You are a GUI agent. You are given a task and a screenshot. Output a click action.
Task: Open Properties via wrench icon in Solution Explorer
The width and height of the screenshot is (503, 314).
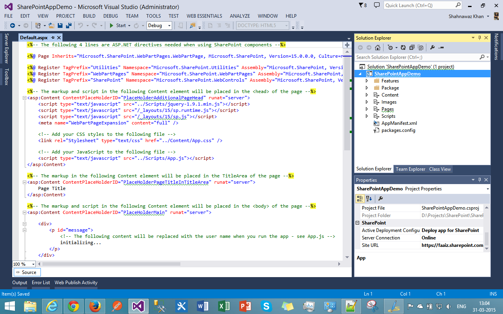click(x=432, y=47)
